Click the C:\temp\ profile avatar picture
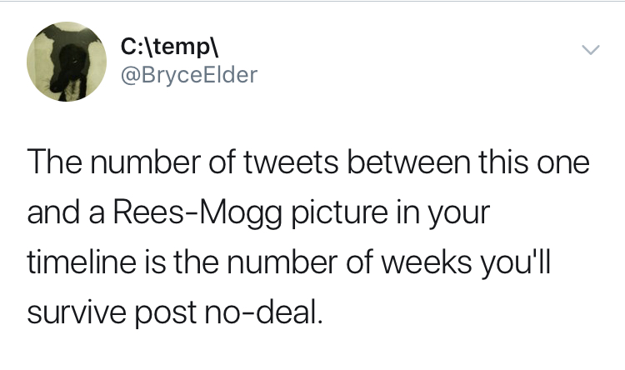The height and width of the screenshot is (370, 625). tap(67, 62)
